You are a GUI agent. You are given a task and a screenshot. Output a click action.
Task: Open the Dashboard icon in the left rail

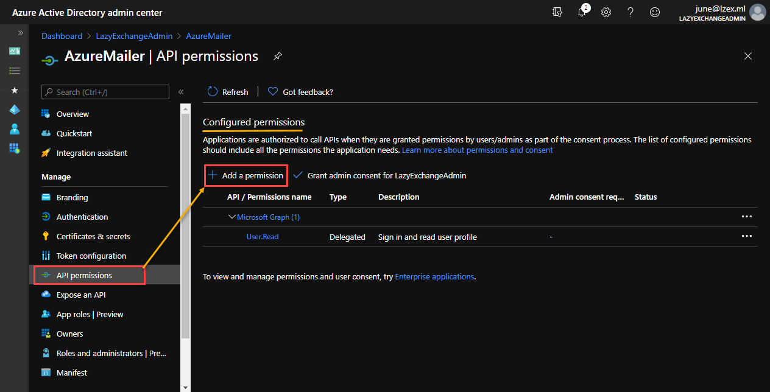coord(15,51)
